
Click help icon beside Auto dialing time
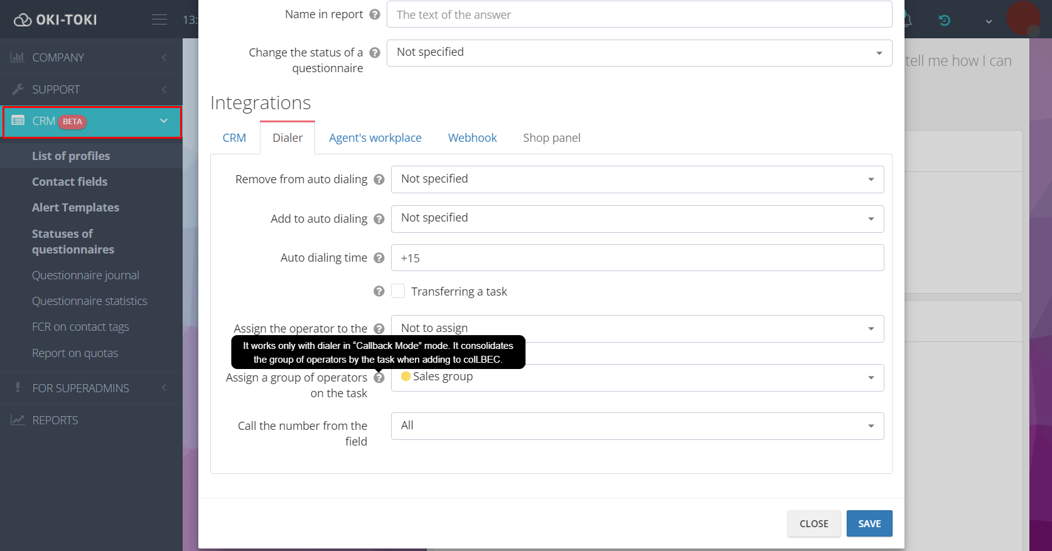379,258
